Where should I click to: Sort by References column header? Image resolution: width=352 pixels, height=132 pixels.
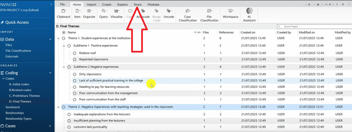(226, 33)
